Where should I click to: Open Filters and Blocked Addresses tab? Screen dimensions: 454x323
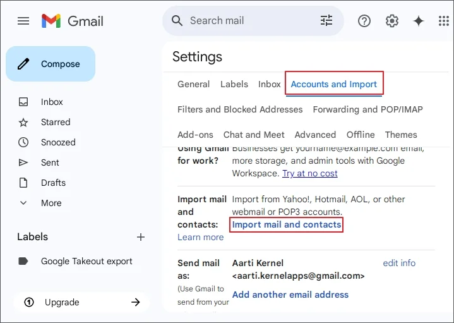pos(240,109)
